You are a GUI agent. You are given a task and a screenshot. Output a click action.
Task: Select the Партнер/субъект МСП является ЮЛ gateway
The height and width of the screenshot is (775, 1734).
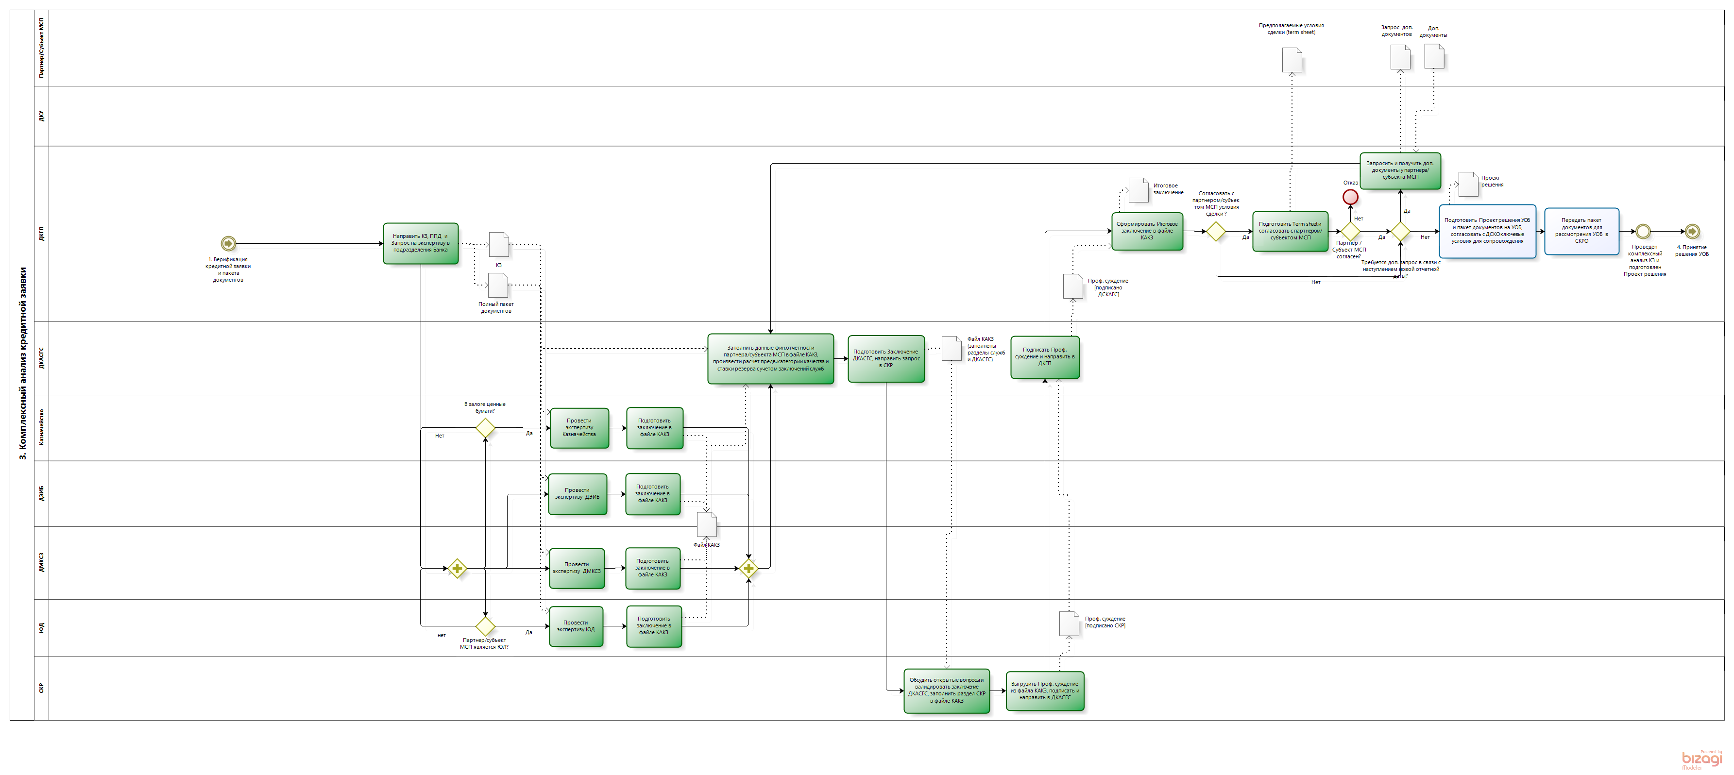point(485,626)
